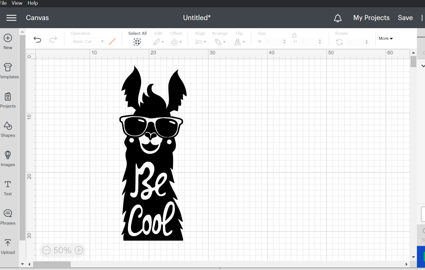
Task: Open the Help menu
Action: click(33, 3)
